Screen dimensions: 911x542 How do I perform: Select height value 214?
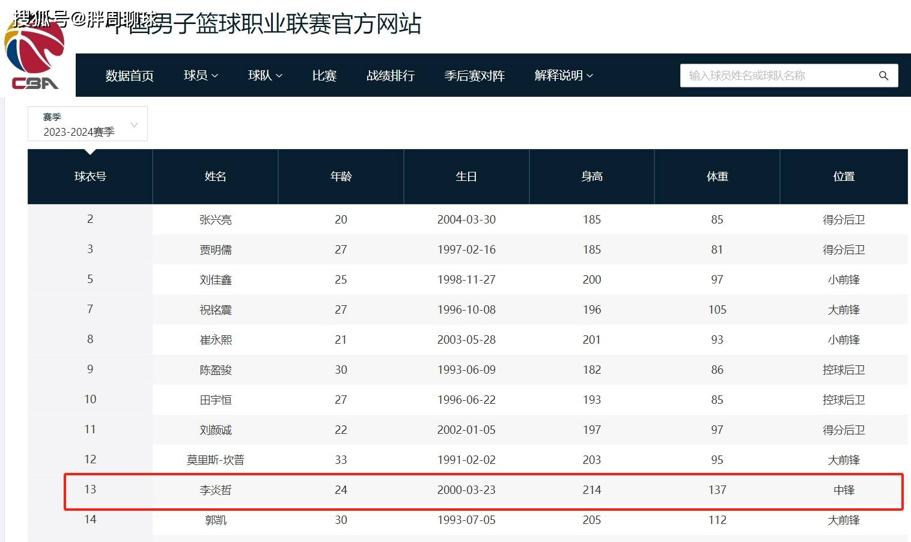tap(592, 490)
